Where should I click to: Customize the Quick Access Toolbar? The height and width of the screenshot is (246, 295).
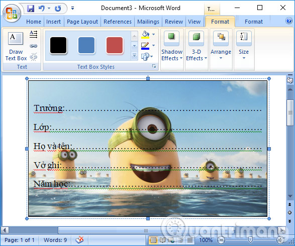73,8
